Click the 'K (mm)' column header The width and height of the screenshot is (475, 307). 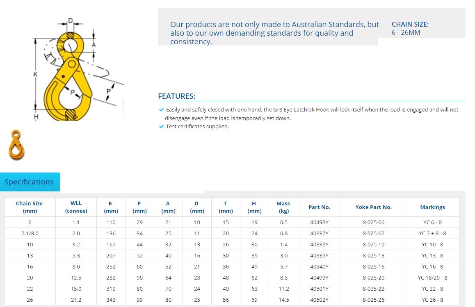(x=111, y=207)
